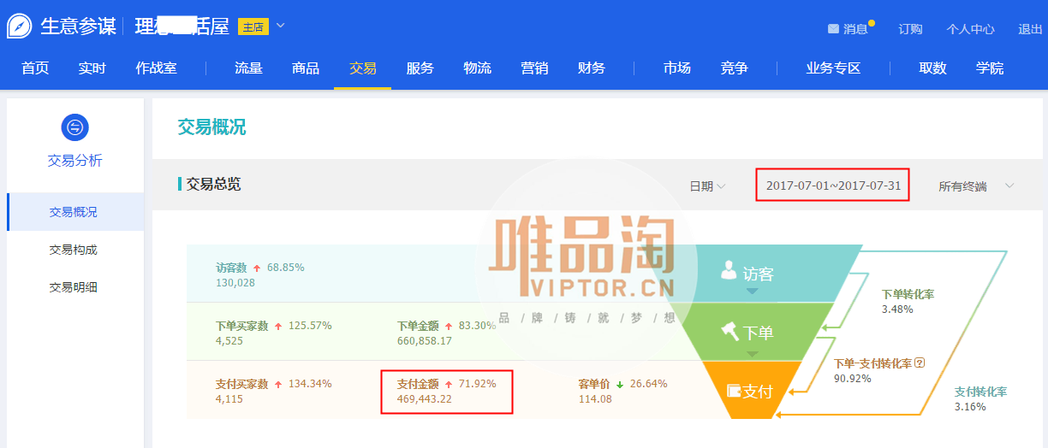Click the red up arrow beside 访客数
This screenshot has height=448, width=1048.
[257, 268]
